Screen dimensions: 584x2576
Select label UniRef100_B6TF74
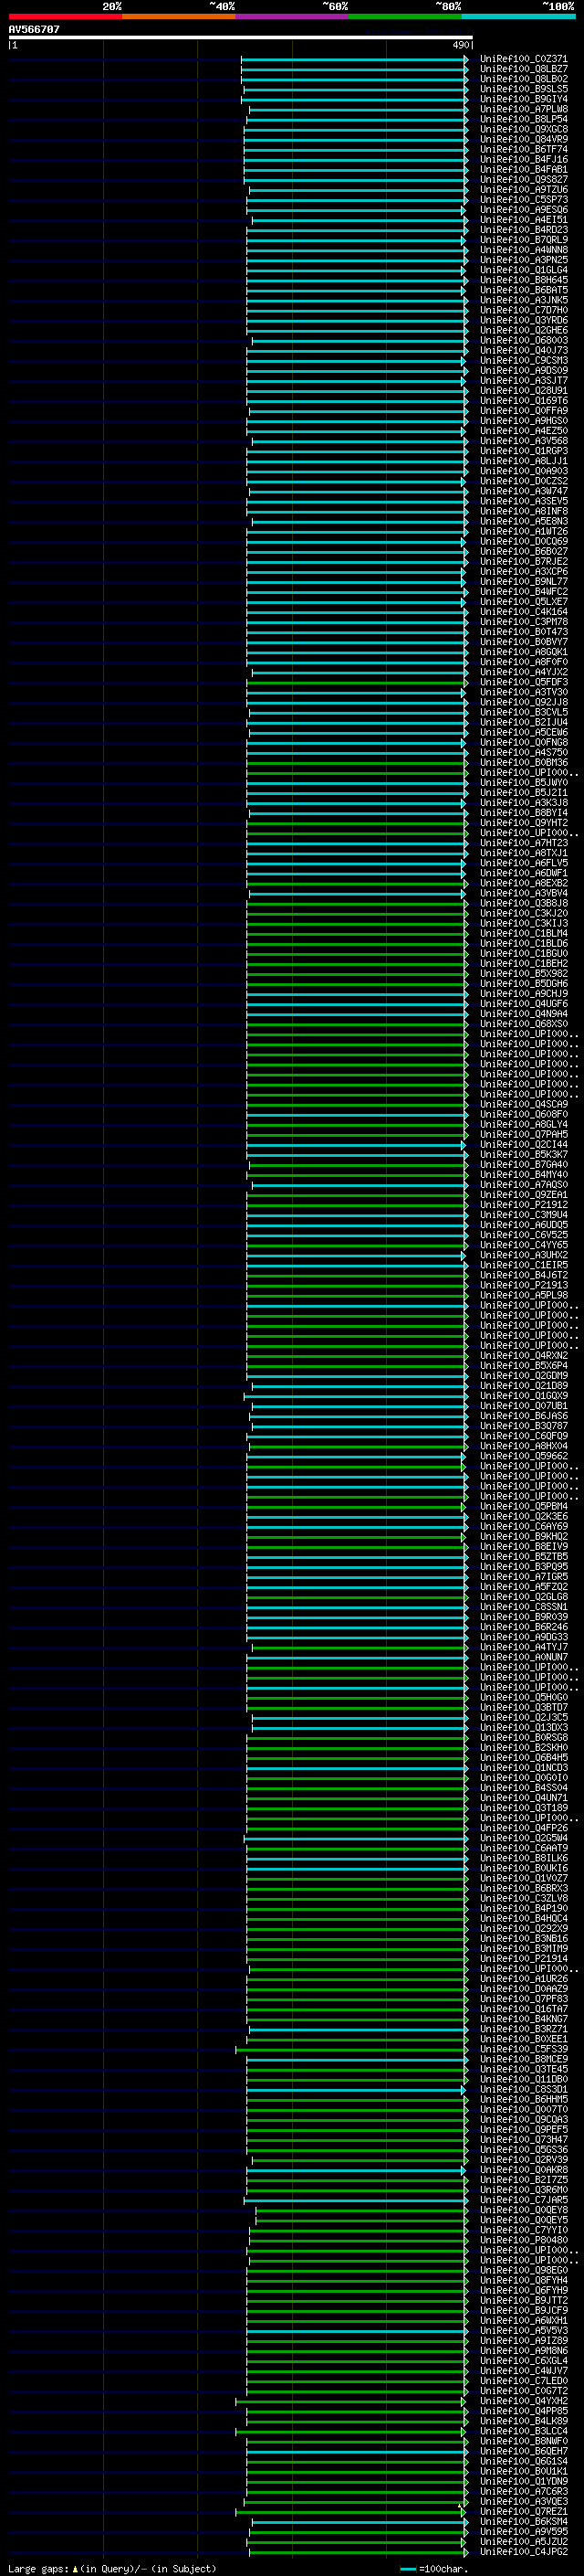(523, 149)
